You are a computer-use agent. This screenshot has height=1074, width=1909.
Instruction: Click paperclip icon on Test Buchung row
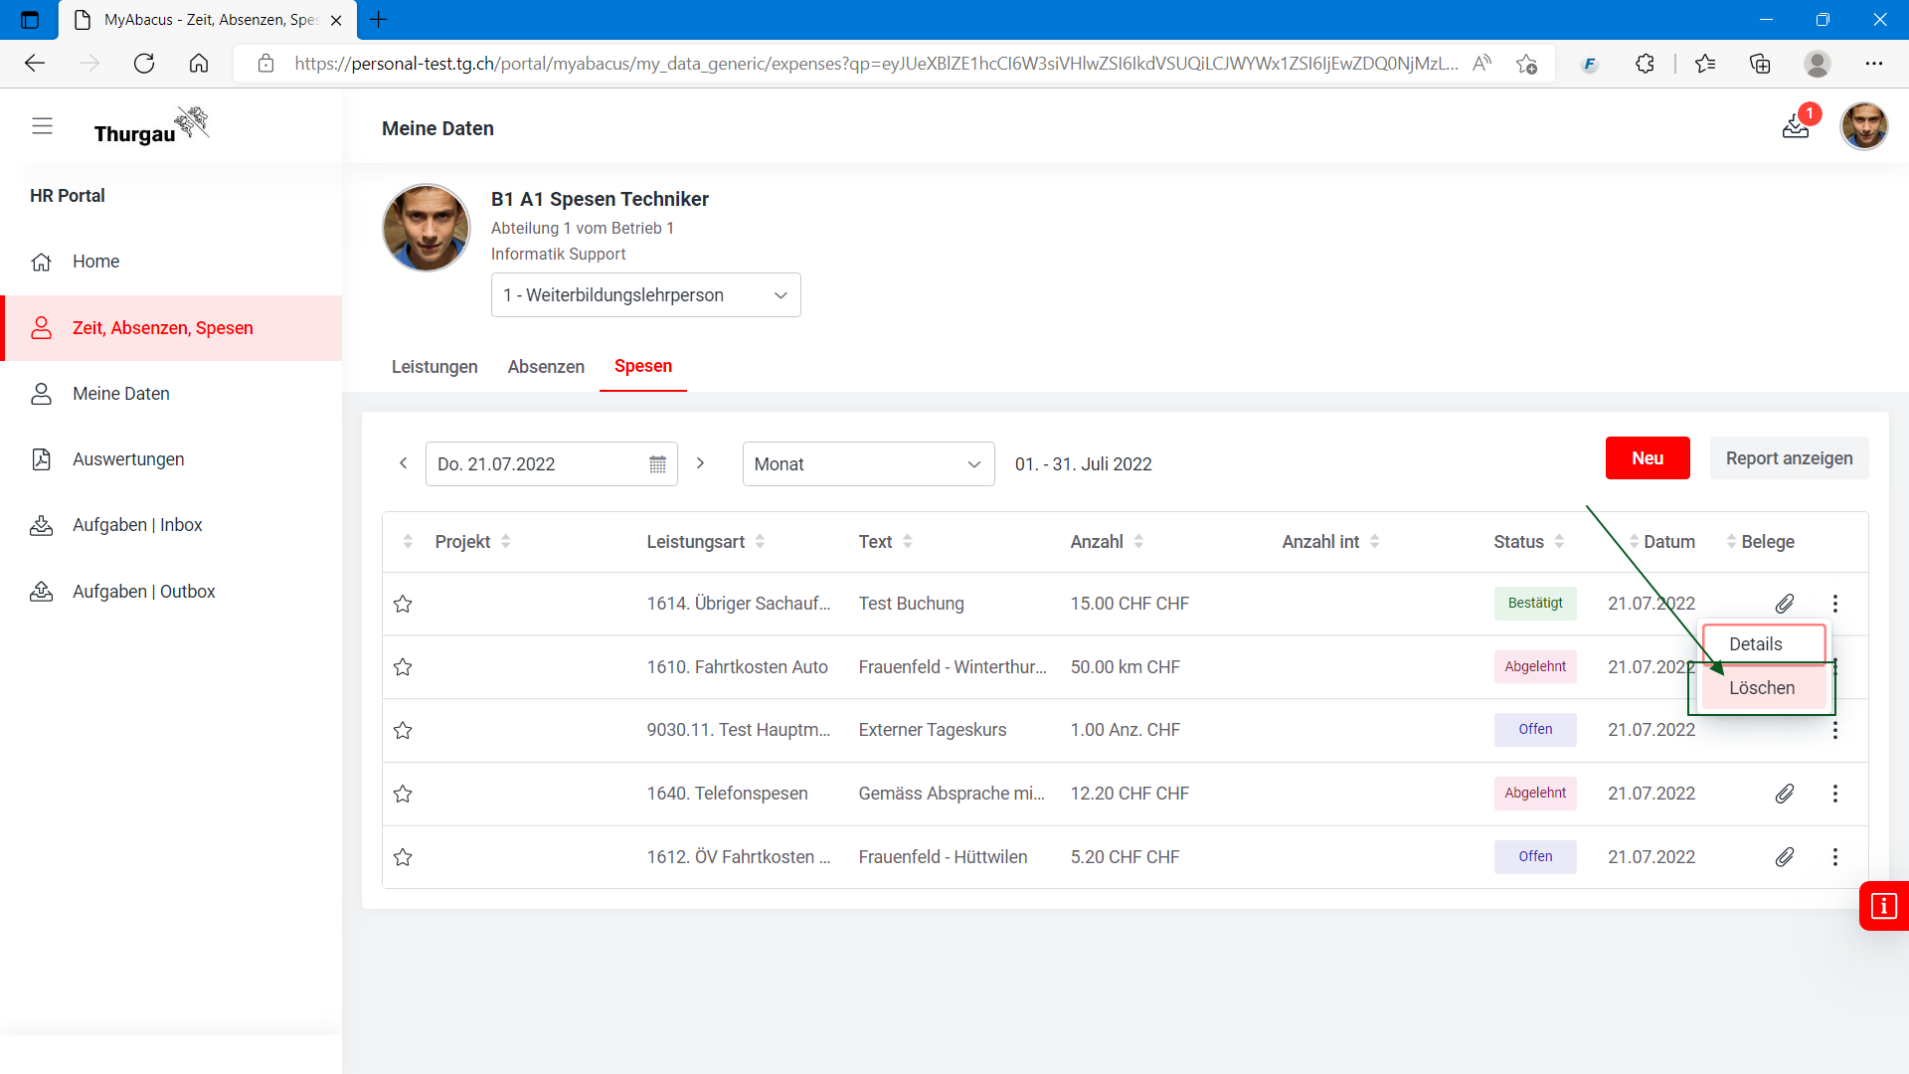coord(1785,604)
